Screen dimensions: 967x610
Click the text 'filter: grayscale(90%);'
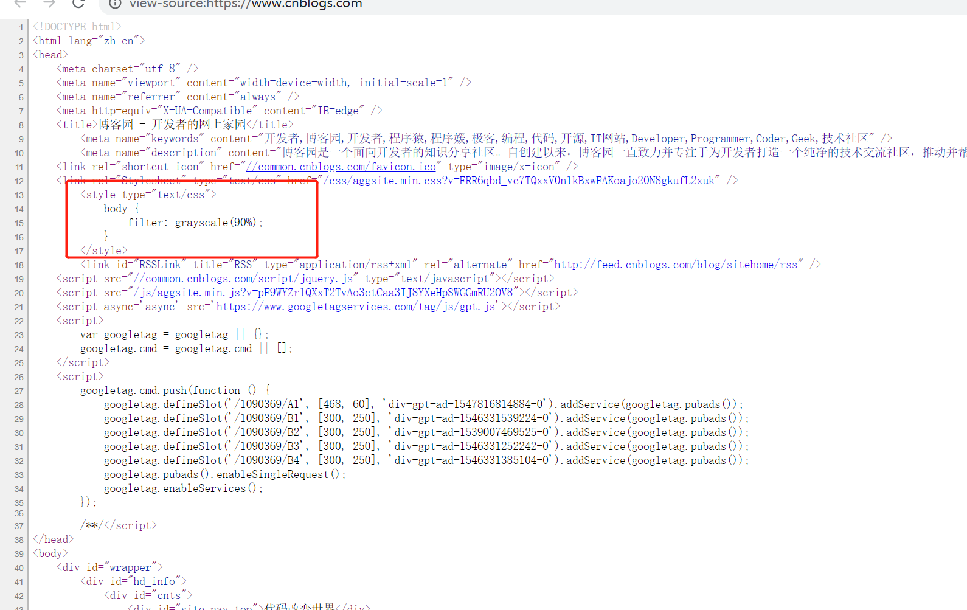tap(195, 223)
